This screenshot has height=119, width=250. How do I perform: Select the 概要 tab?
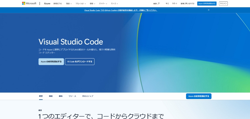pos(41,96)
